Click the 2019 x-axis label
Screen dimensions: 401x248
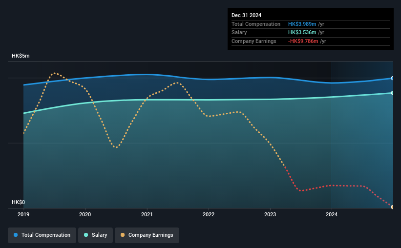coord(23,214)
